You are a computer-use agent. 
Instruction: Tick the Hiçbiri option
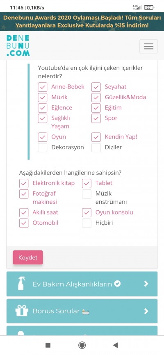[87, 223]
